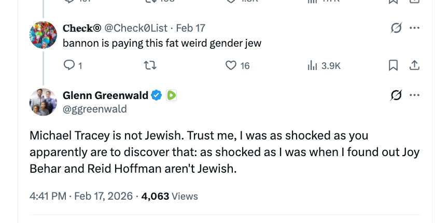The width and height of the screenshot is (448, 223).
Task: Share the Check© reply
Action: [x=414, y=65]
